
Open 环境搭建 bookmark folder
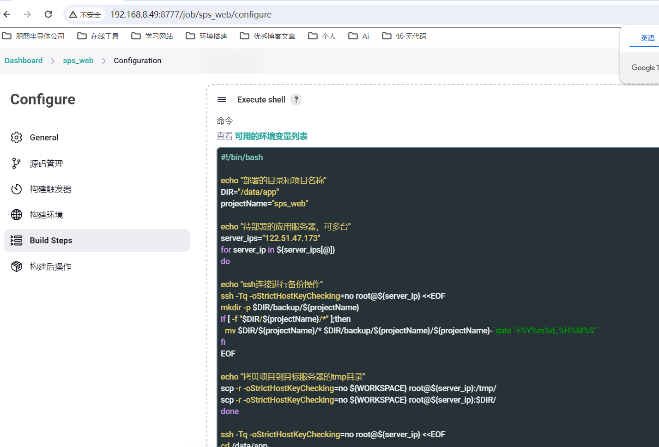206,36
